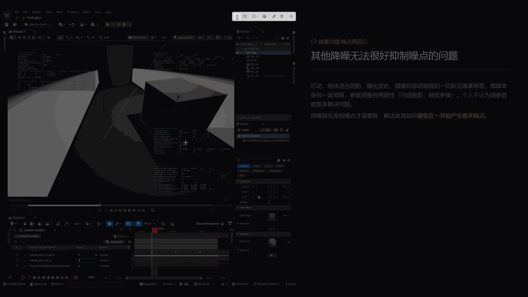
Task: Select the rotate gizmo tool in viewport
Action: coord(29,38)
